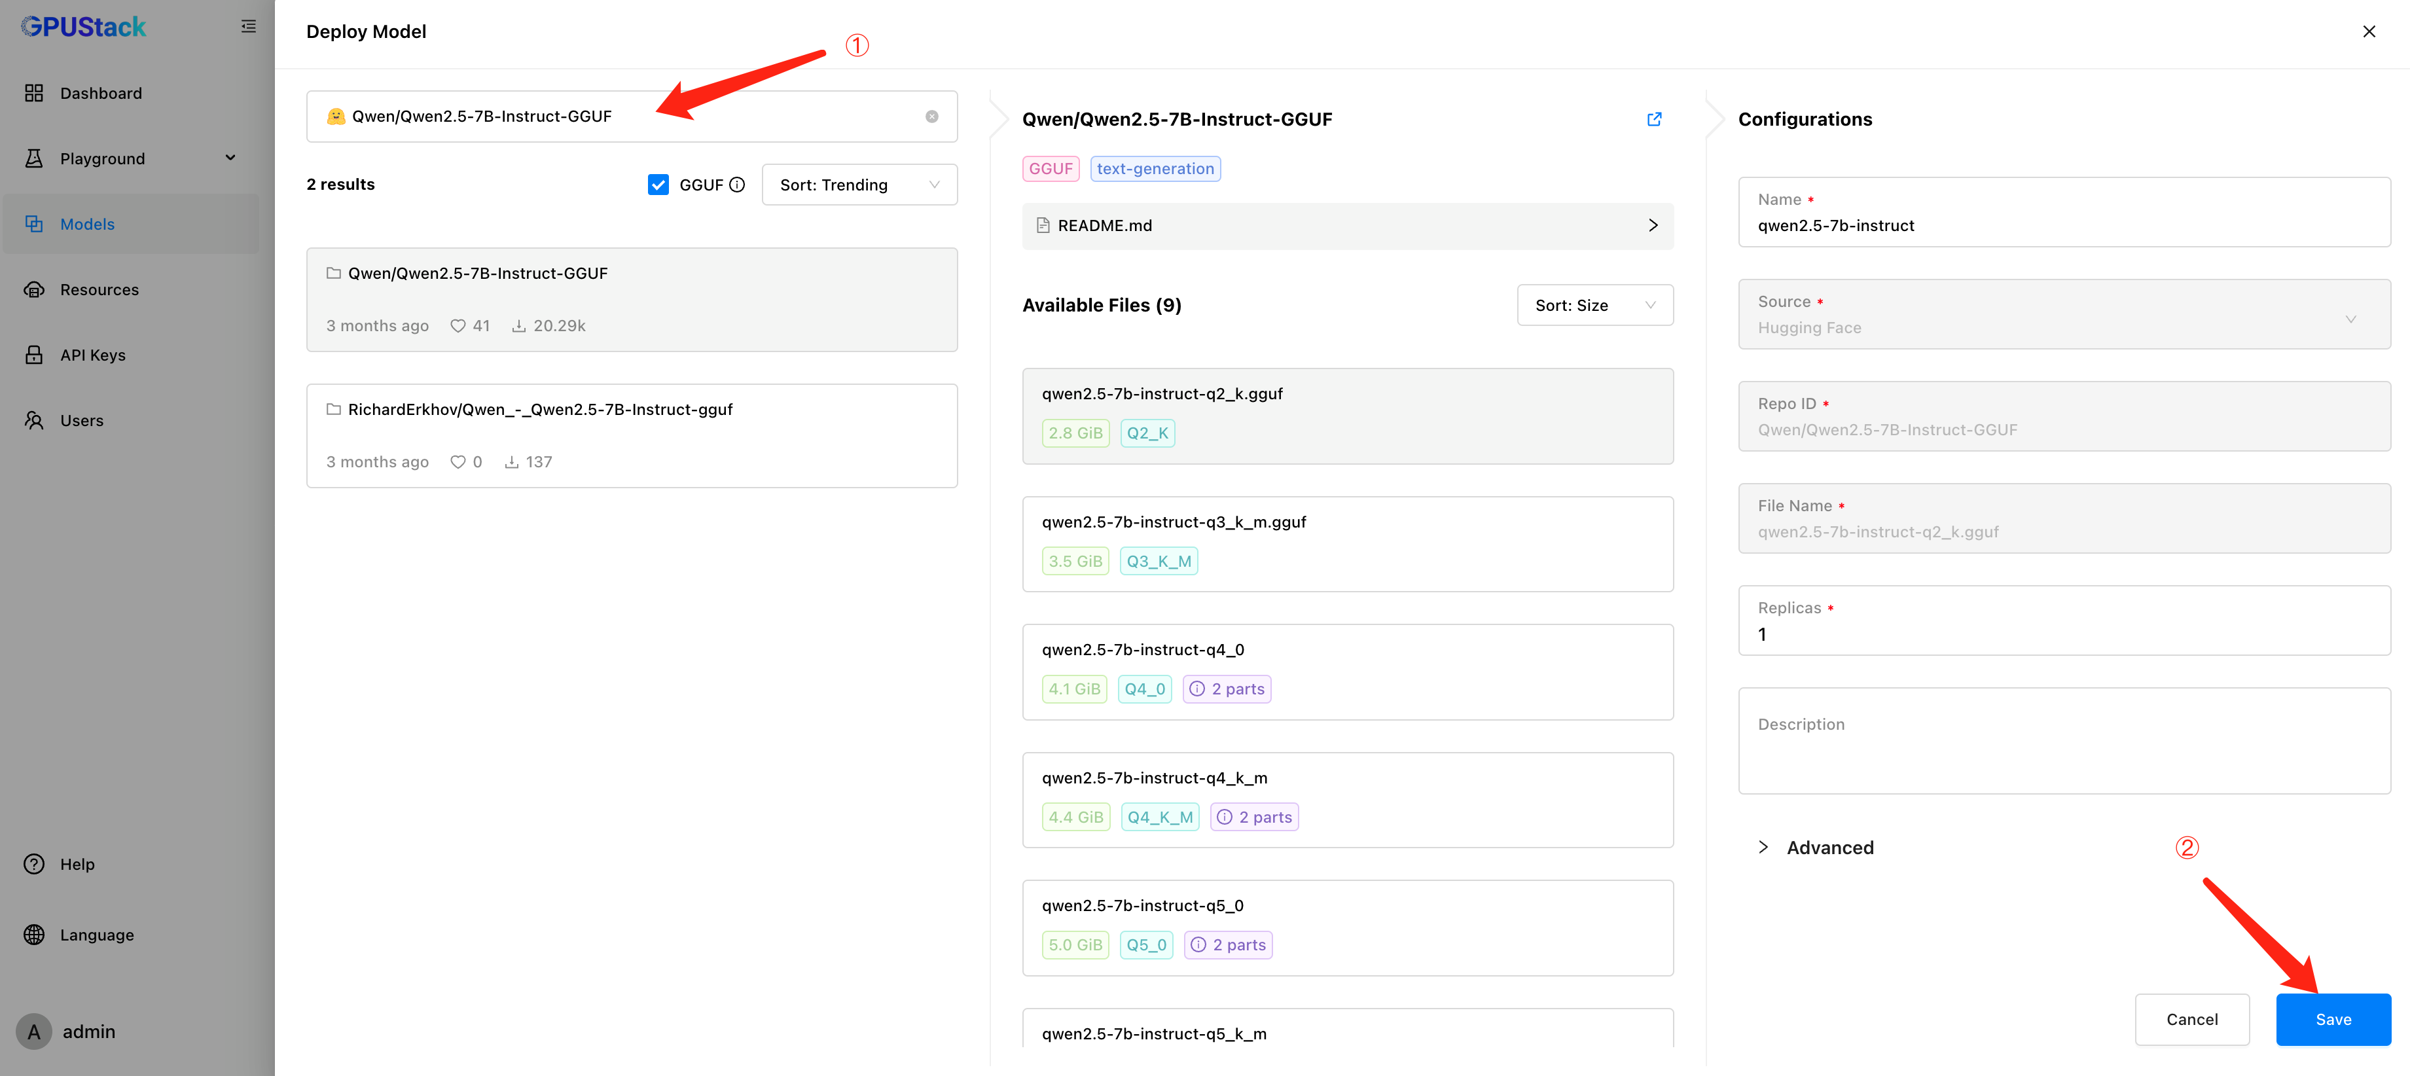
Task: Click download icon showing 137
Action: click(511, 461)
